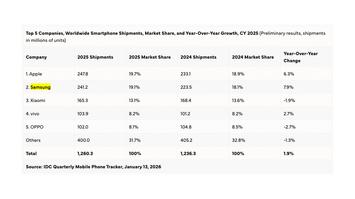This screenshot has height=199, width=355.
Task: Select OPPO's 2024 market share 8.5%
Action: 237,127
